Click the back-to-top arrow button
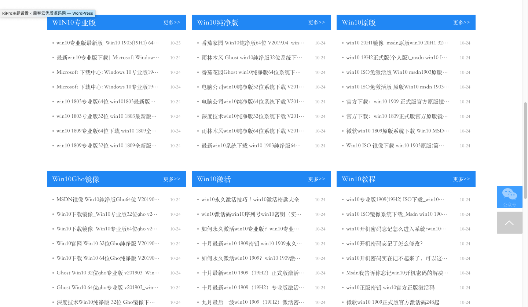This screenshot has height=307, width=528. tap(509, 223)
